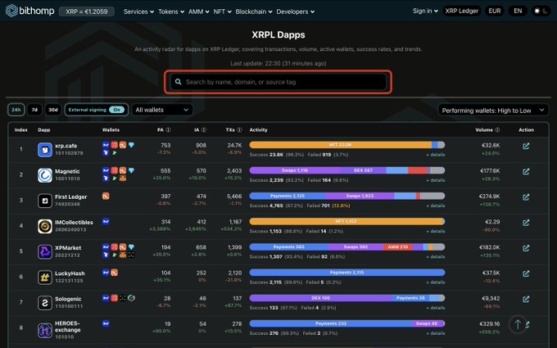The height and width of the screenshot is (348, 557).
Task: Click the Sologenic dapp logo
Action: [x=45, y=303]
